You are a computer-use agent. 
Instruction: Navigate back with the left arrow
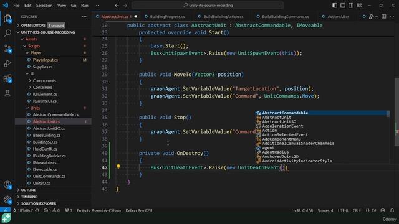click(x=117, y=6)
